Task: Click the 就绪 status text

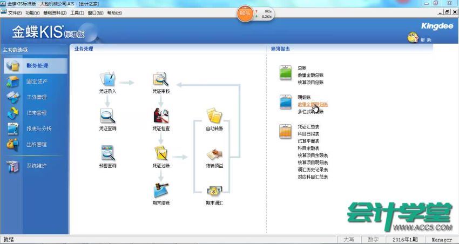Action: 9,240
